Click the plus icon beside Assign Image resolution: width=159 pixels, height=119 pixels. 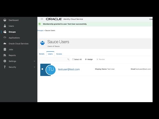86,59
